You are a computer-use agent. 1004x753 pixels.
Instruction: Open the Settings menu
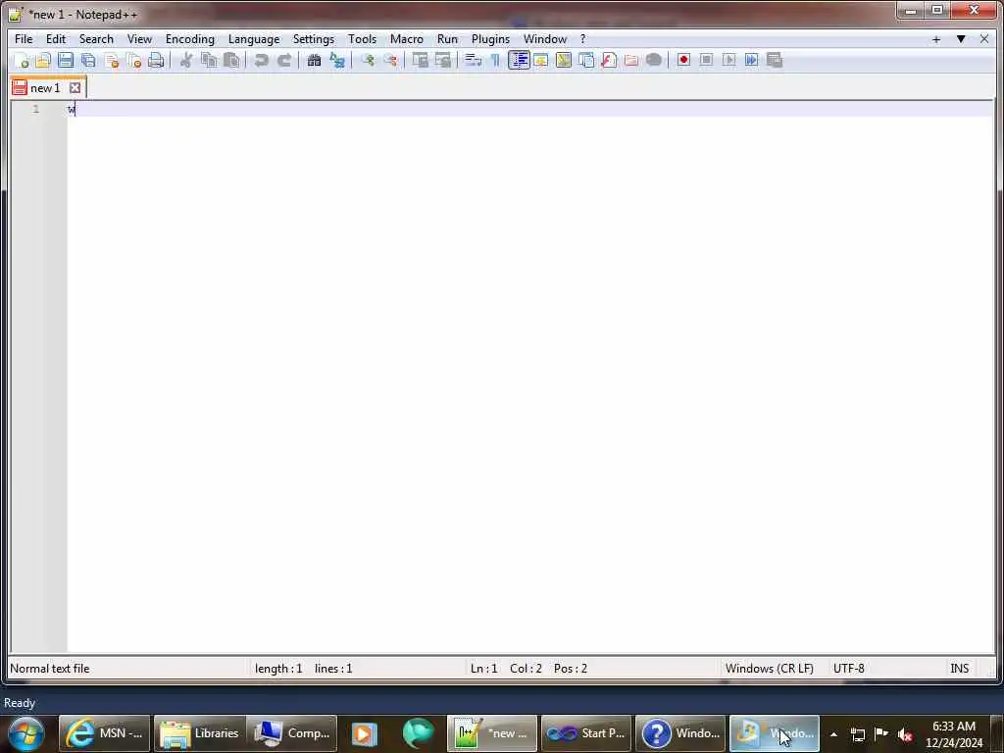click(x=313, y=39)
